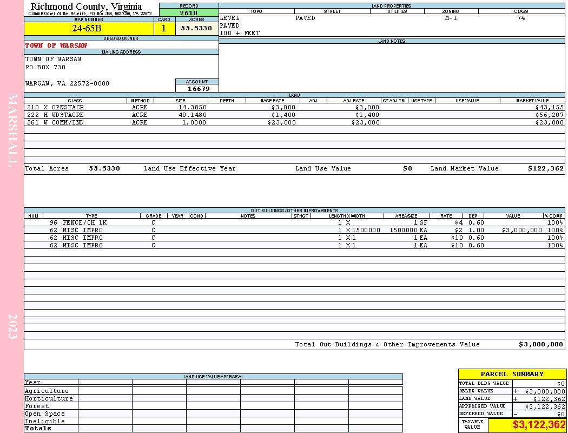Image resolution: width=568 pixels, height=433 pixels.
Task: Click MARSHALL text in pink sidebar
Action: (12, 130)
